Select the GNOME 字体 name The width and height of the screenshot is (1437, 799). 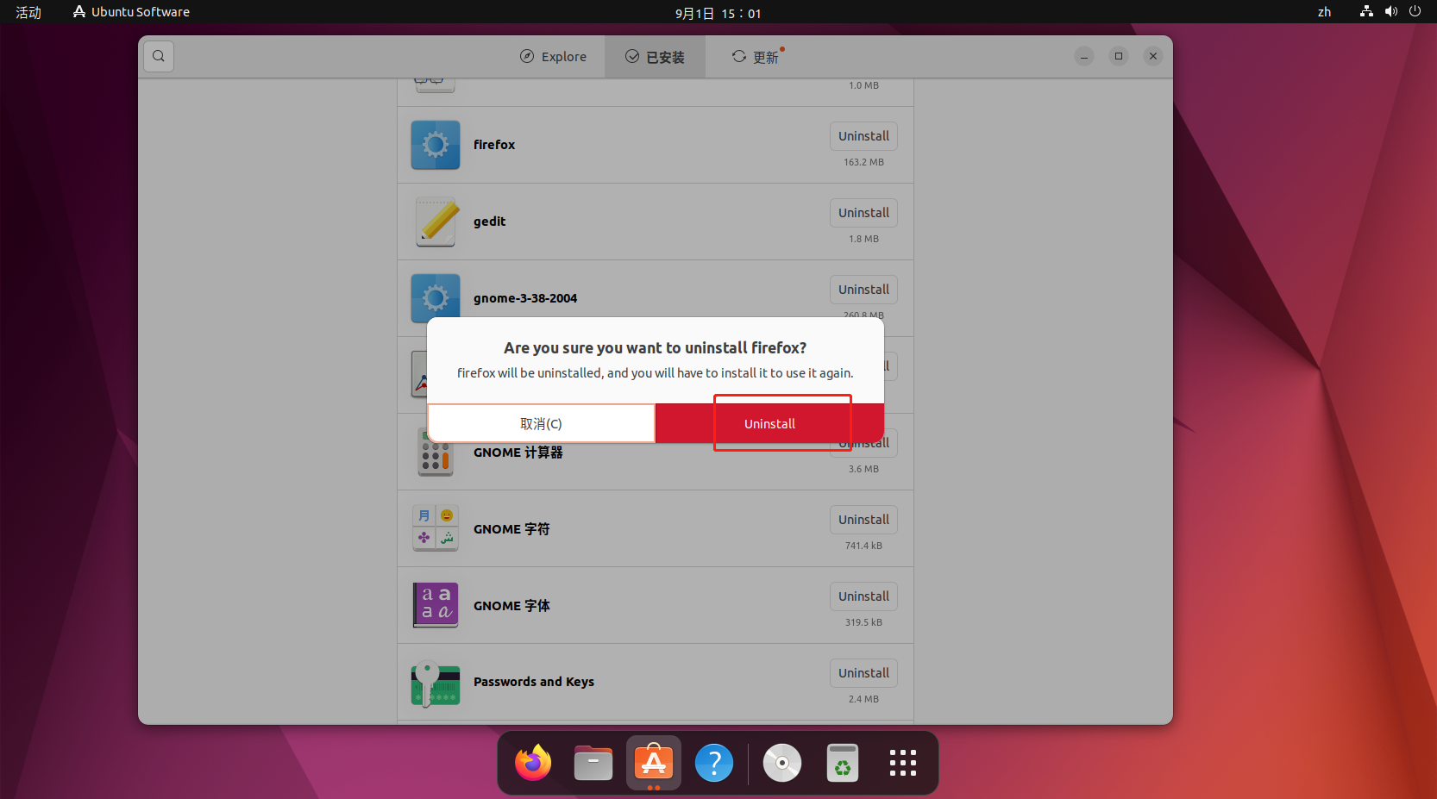(x=511, y=606)
